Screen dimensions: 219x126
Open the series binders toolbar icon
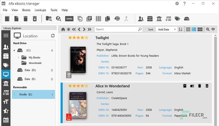[168, 19]
